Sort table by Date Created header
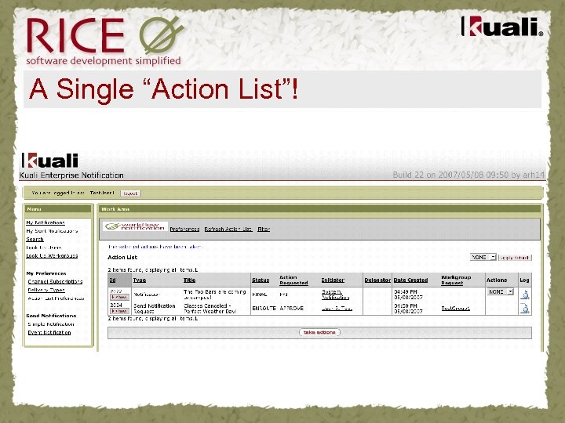Screen dimensions: 565x423 pyautogui.click(x=410, y=280)
